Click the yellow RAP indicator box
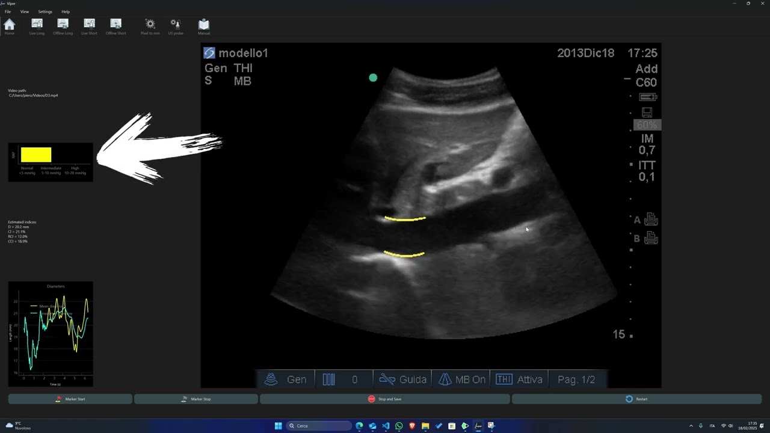 click(x=36, y=155)
